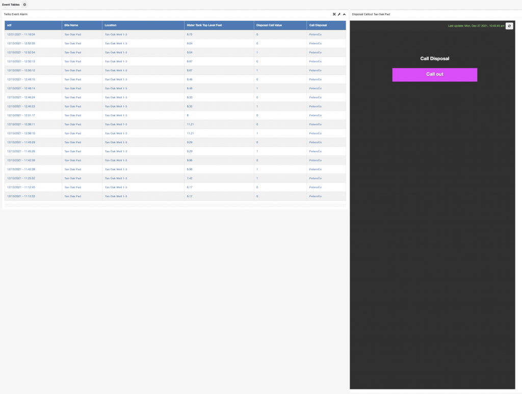Click the icon next to Event Tables title
Screen dimensions: 522x394
click(x=24, y=5)
